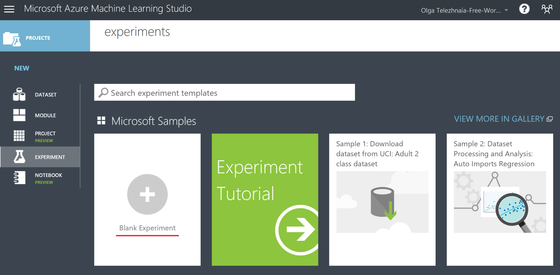Click the Sample 1 database download thumbnail
Image resolution: width=560 pixels, height=275 pixels.
pos(382,202)
